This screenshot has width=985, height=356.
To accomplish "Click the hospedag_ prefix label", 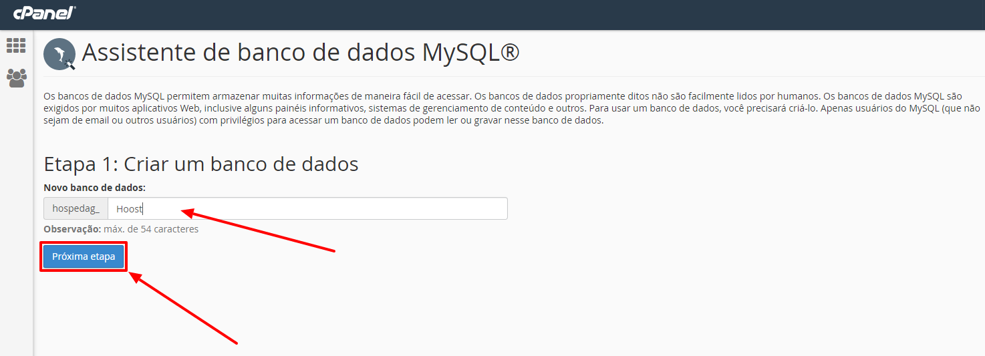I will (76, 208).
